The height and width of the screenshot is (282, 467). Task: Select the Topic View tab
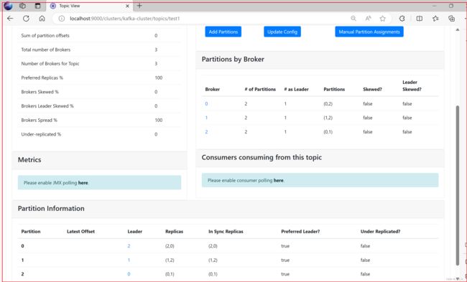89,6
